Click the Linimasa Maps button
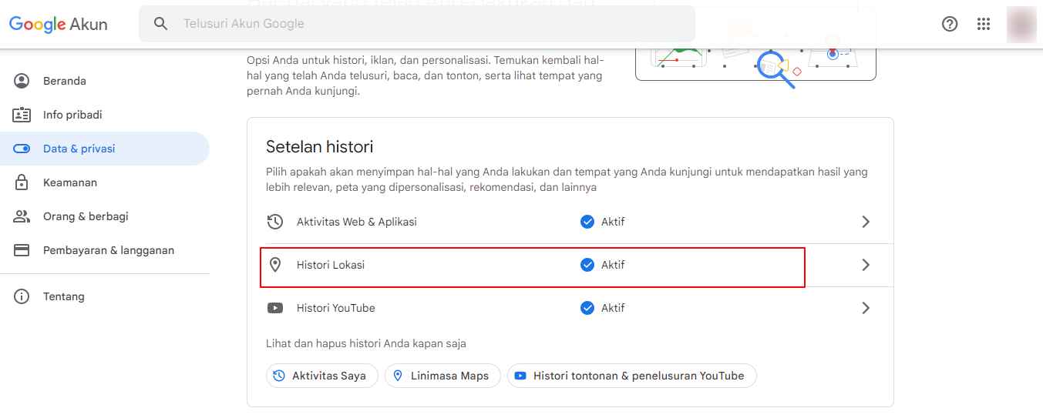The height and width of the screenshot is (418, 1043). pyautogui.click(x=442, y=376)
